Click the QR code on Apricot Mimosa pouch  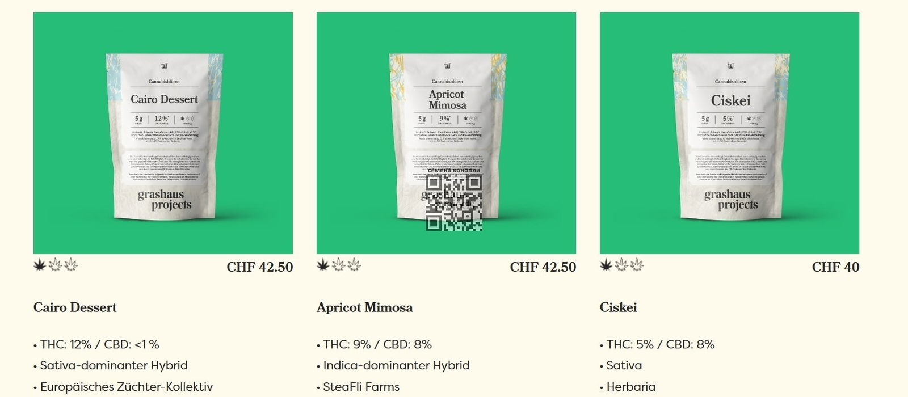[x=454, y=202]
